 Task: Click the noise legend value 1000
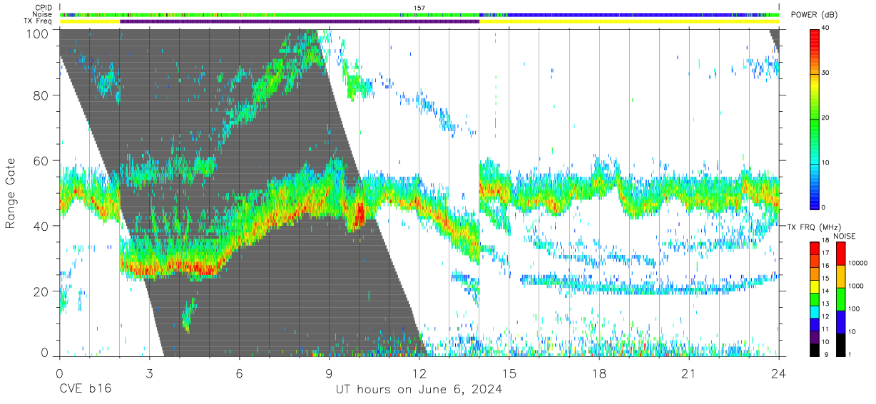pos(855,286)
